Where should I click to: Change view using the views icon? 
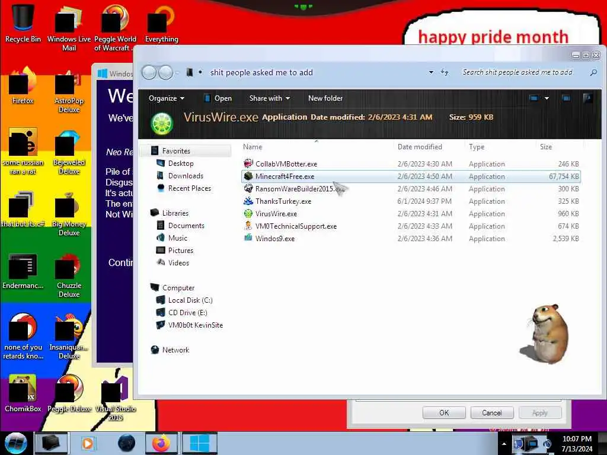pos(533,98)
